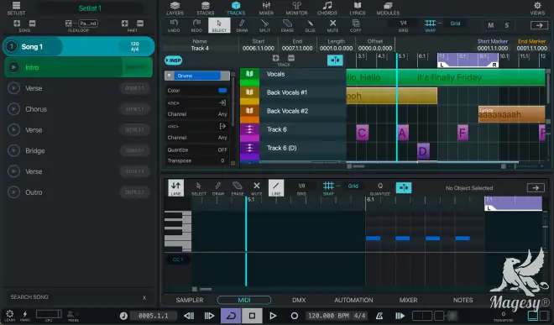The image size is (554, 325).
Task: Open the tracks snap mode Grid dropdown
Action: click(455, 24)
